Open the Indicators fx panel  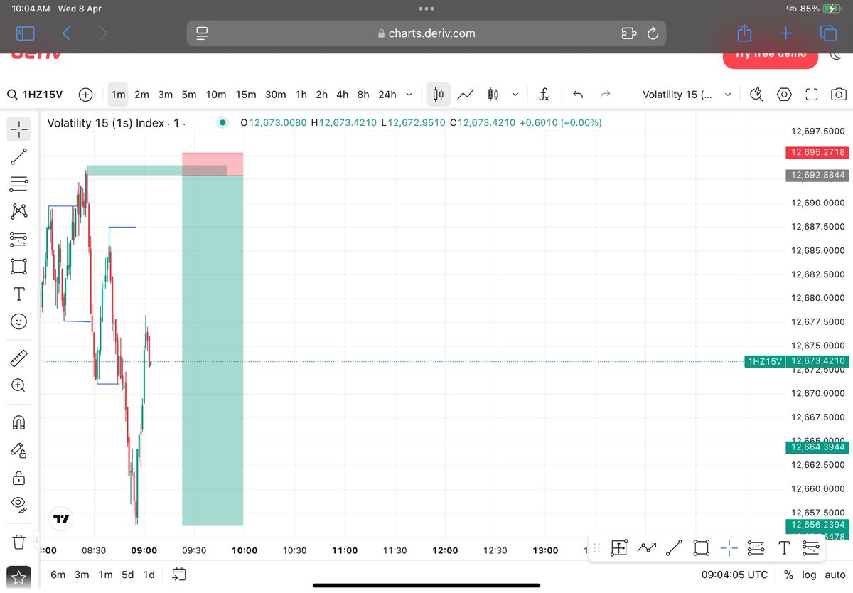(544, 94)
